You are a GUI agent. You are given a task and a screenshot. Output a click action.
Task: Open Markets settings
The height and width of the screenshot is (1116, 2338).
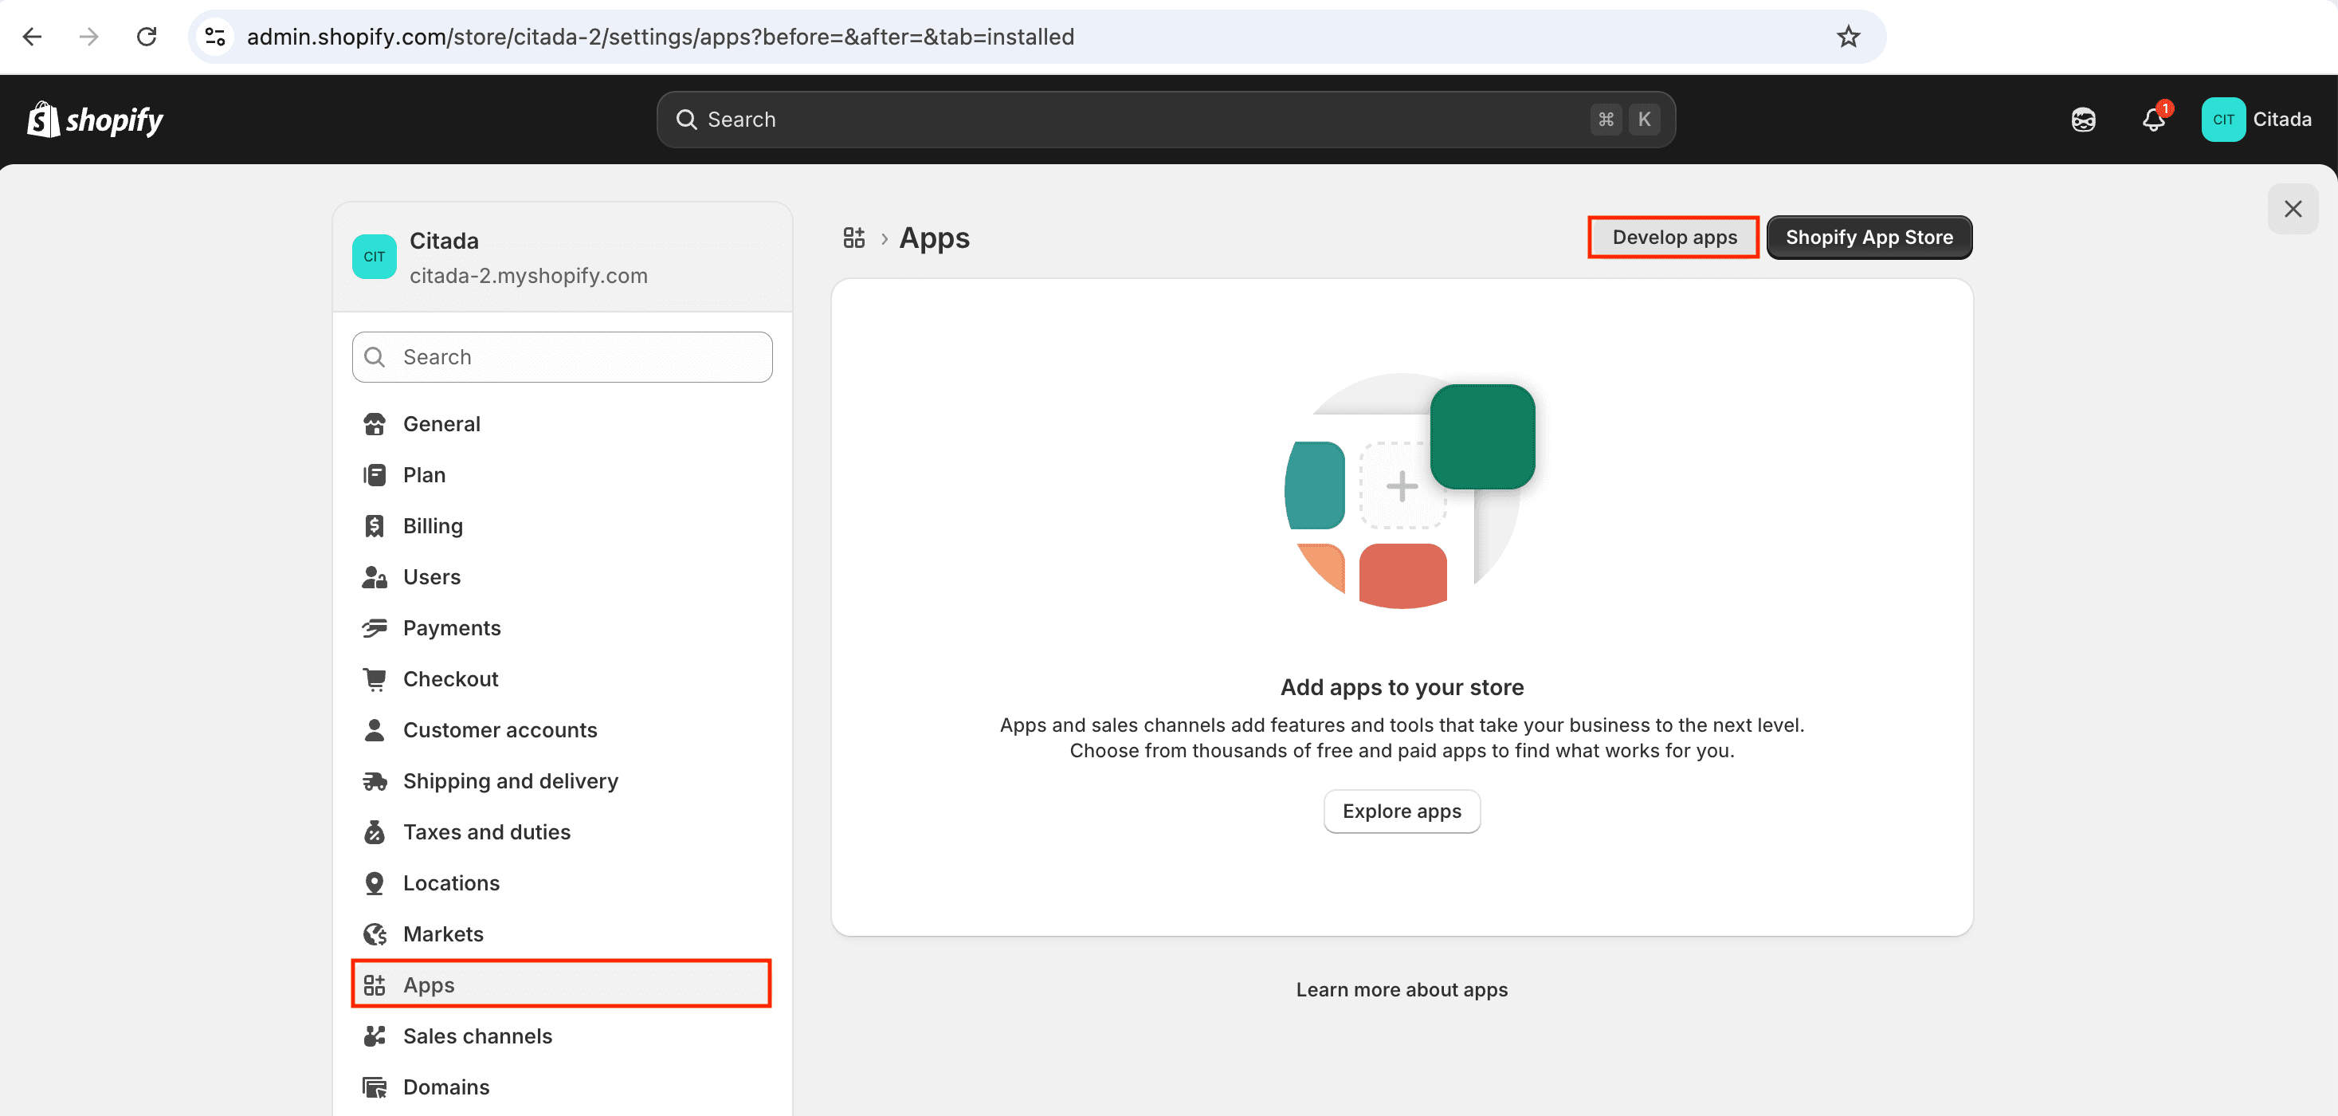coord(562,933)
